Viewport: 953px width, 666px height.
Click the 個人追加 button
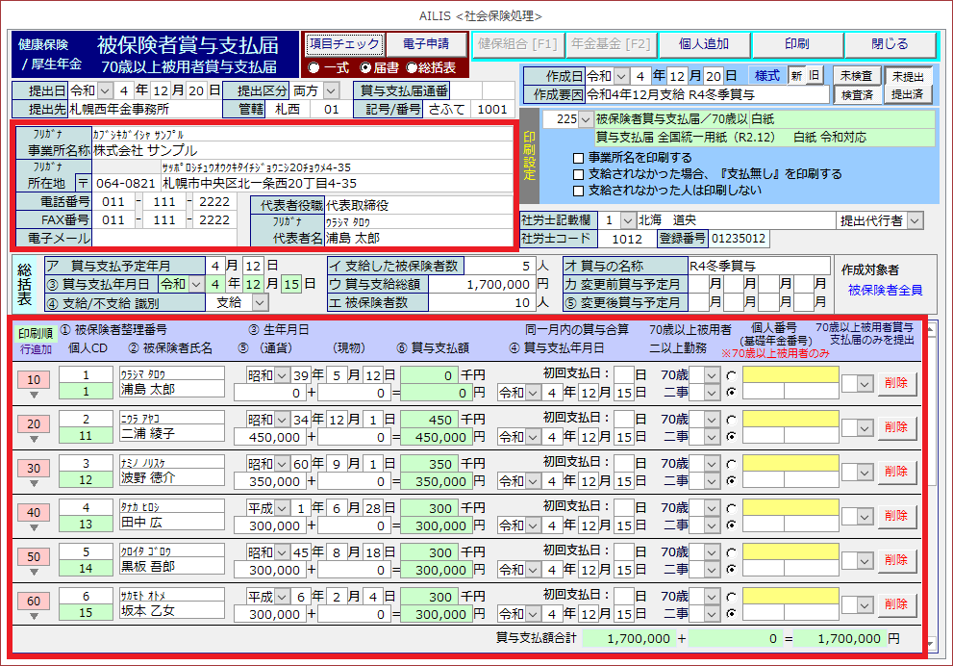pyautogui.click(x=703, y=44)
